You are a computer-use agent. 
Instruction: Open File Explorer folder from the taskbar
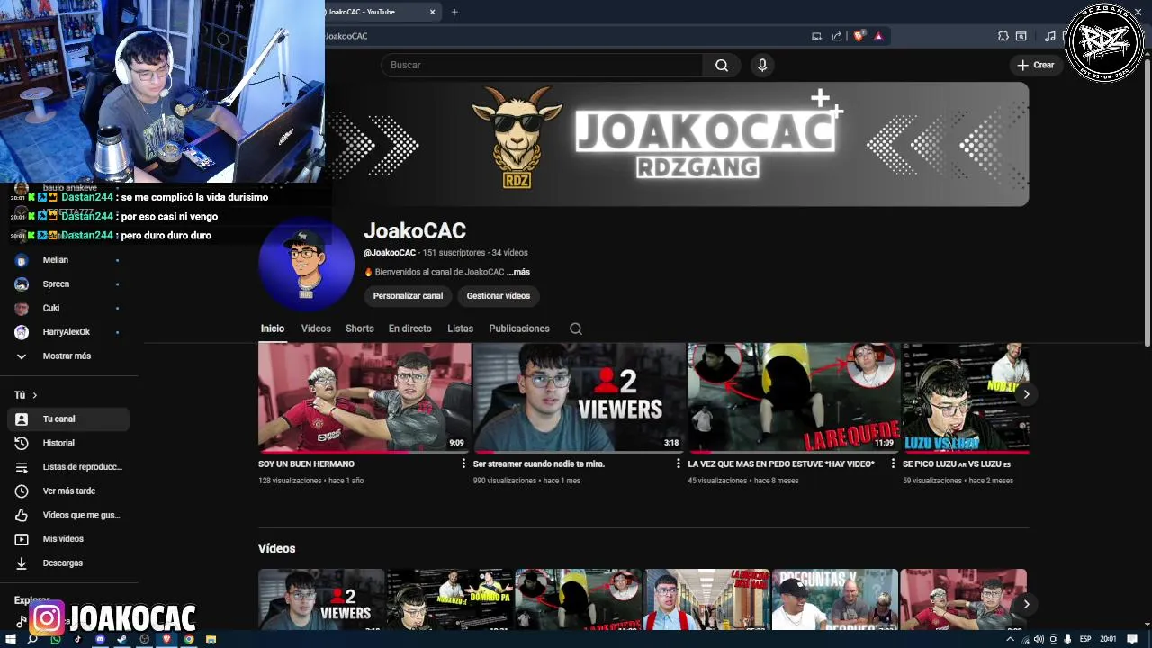[x=211, y=639]
